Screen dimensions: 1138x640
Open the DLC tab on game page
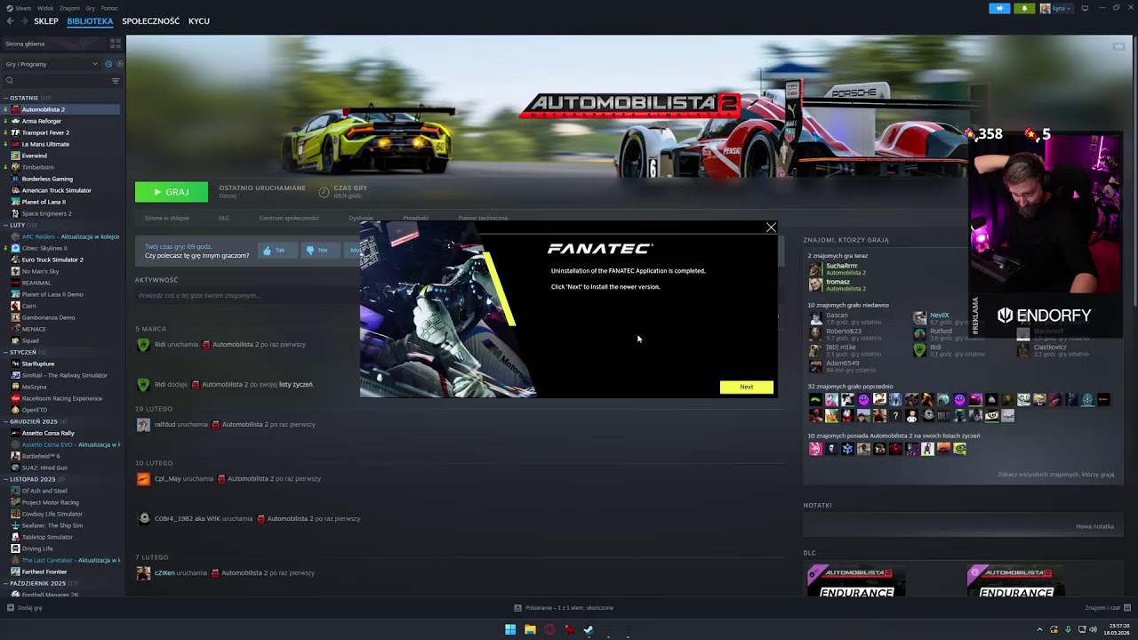coord(224,218)
